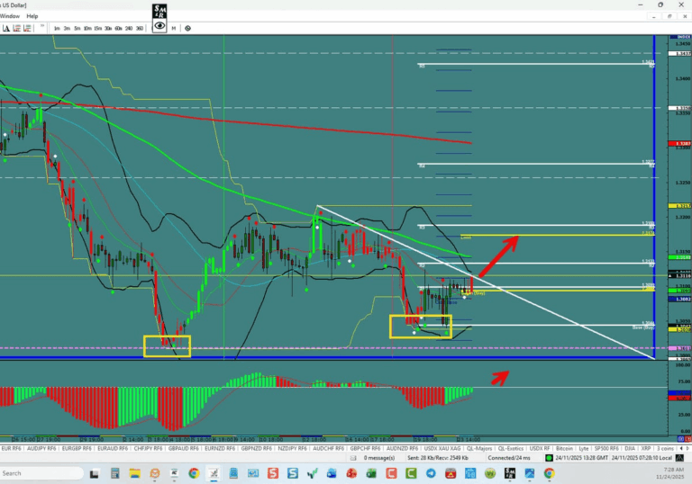Switch to the GBPNZD RF6 chart tab
The image size is (692, 484).
(x=257, y=448)
